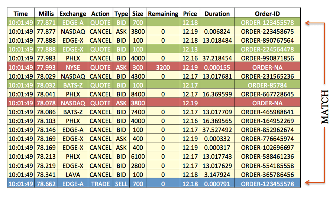The width and height of the screenshot is (333, 204).
Task: Click the size value 4300
Action: tap(138, 76)
